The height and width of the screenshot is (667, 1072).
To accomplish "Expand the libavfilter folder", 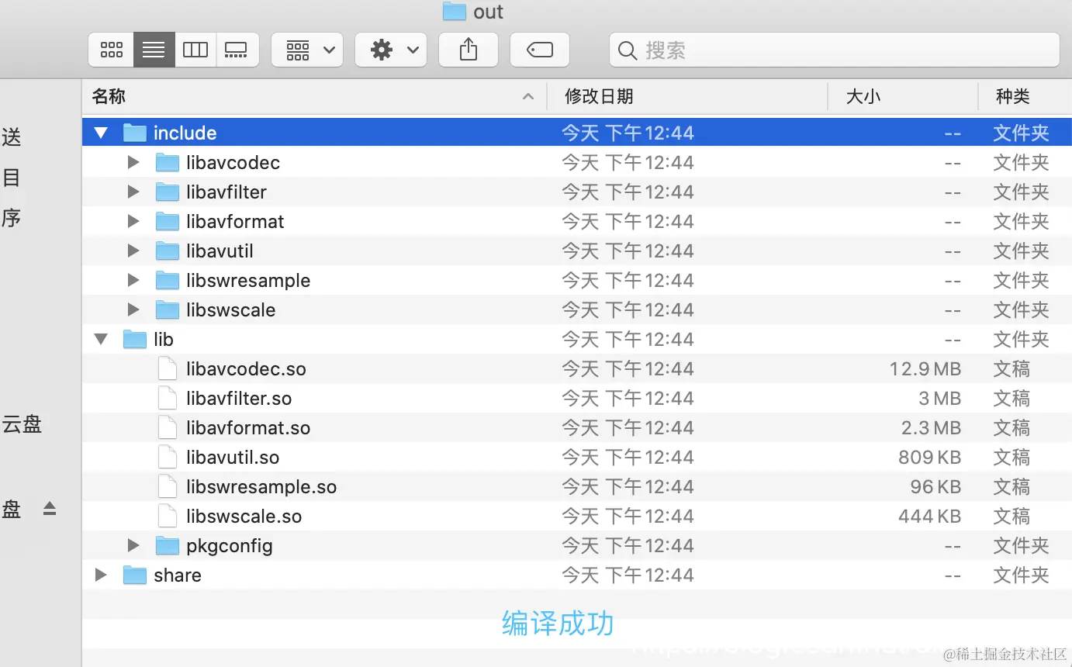I will [133, 192].
